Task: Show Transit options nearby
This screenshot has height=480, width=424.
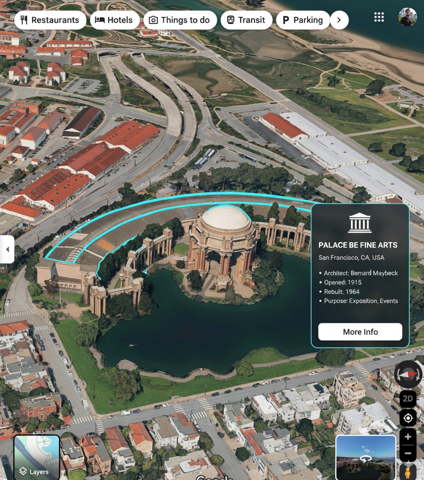Action: pyautogui.click(x=246, y=20)
